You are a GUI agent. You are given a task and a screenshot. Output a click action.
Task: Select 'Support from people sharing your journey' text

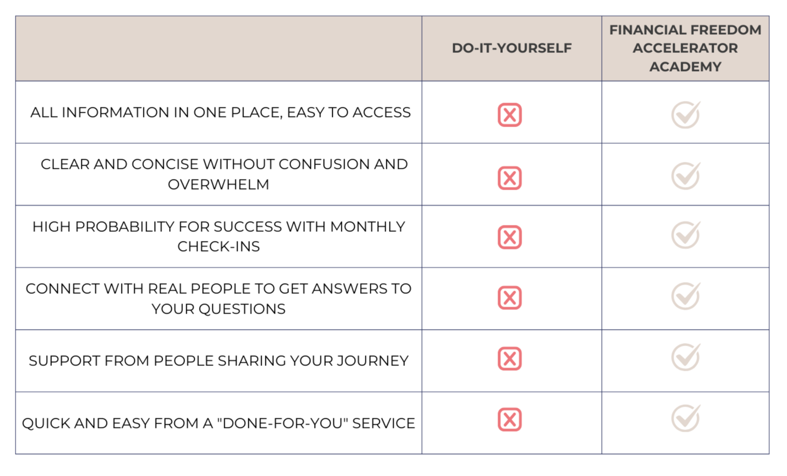219,361
